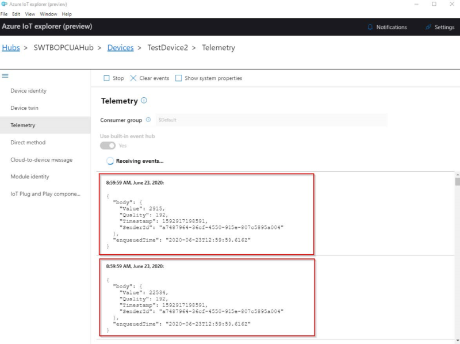Select Device twin in the sidebar
460x344 pixels.
point(25,108)
